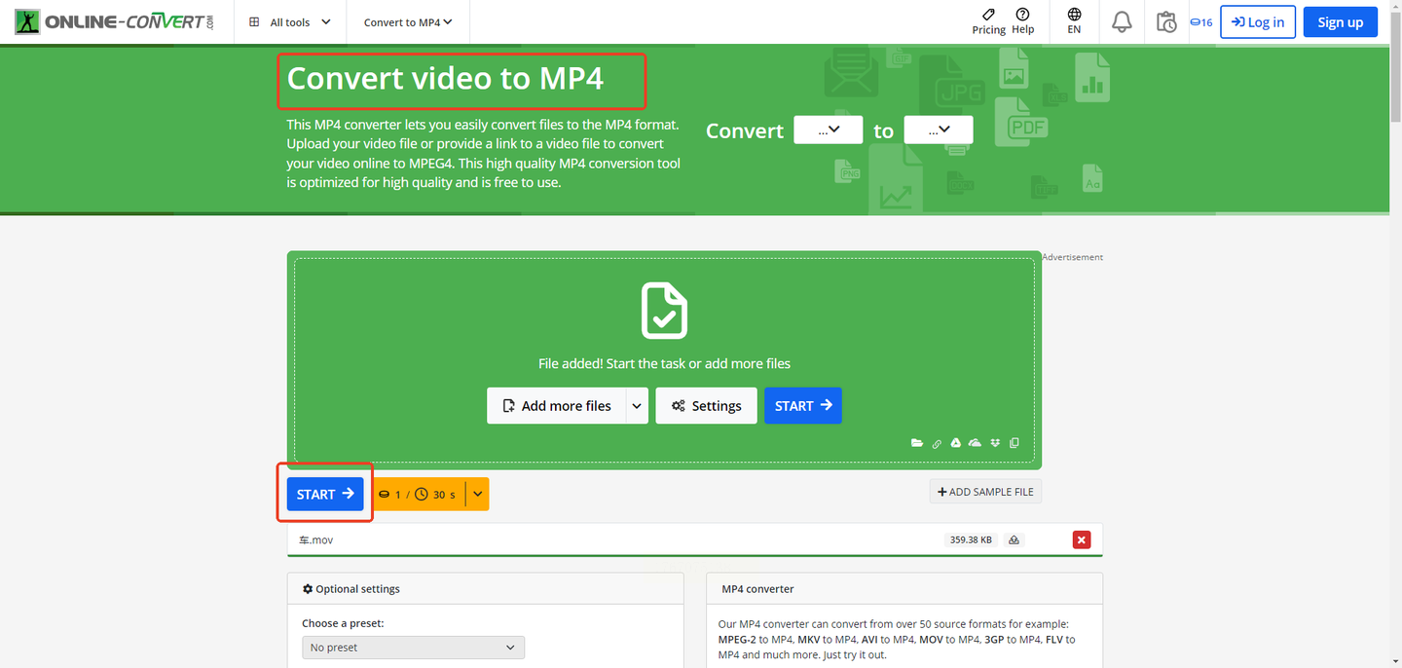Click the Google Drive upload icon
This screenshot has height=668, width=1402.
[x=956, y=443]
